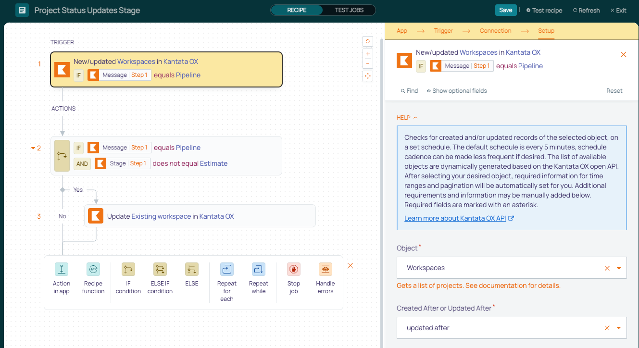Switch to the TEST JOBS view
639x348 pixels.
pos(349,10)
